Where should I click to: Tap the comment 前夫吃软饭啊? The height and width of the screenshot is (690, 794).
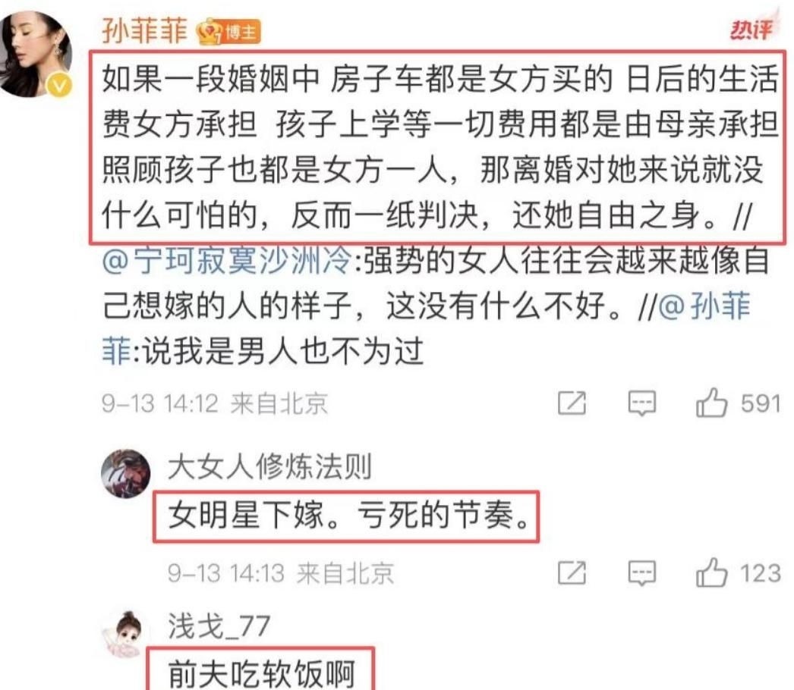pyautogui.click(x=261, y=674)
